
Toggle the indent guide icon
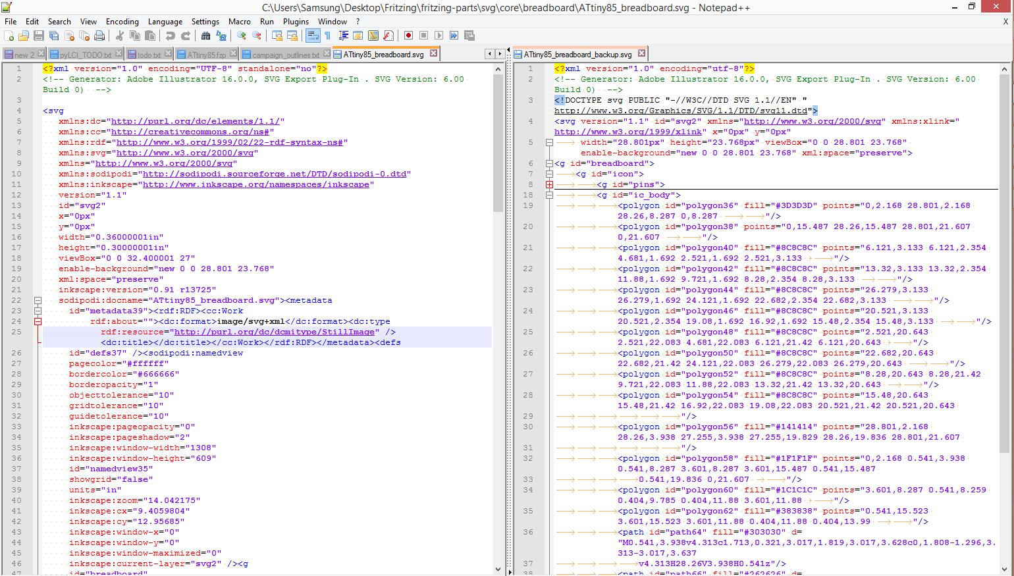(x=343, y=36)
